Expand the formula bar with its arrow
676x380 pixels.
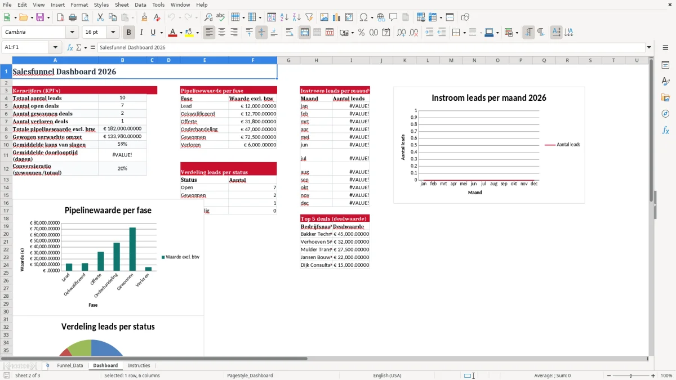coord(649,47)
